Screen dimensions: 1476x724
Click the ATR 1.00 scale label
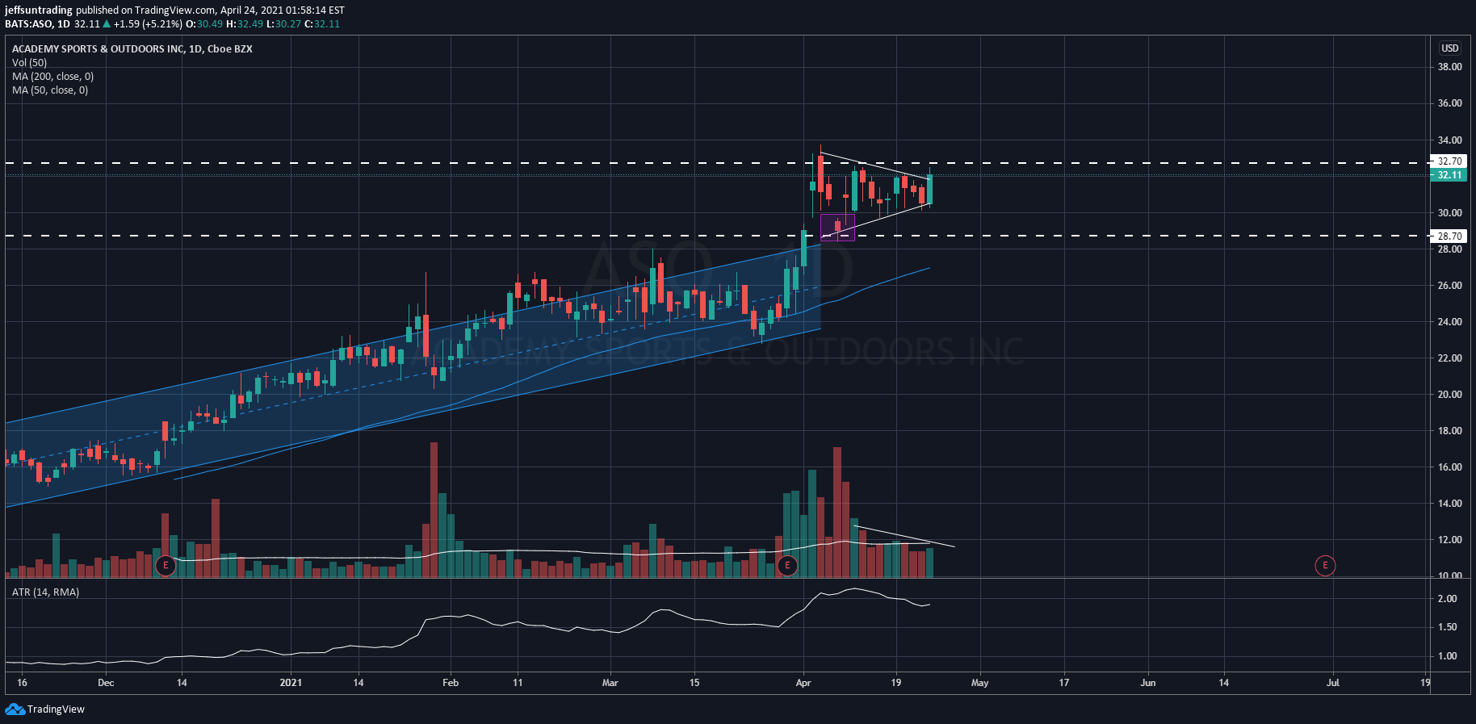[x=1447, y=656]
